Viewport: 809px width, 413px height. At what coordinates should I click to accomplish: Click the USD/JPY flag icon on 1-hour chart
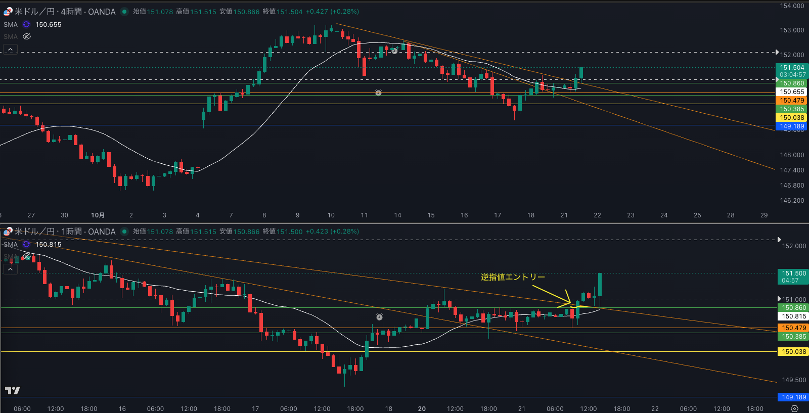point(8,232)
